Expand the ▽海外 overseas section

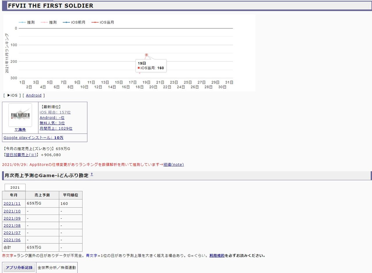tap(20, 130)
